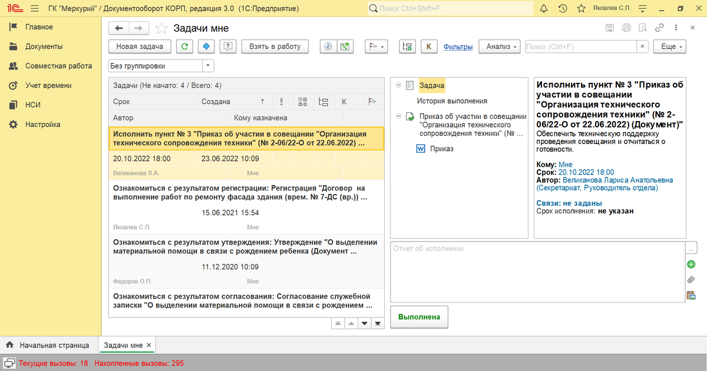Open the 1C main menu hamburger
The width and height of the screenshot is (707, 371).
[35, 8]
